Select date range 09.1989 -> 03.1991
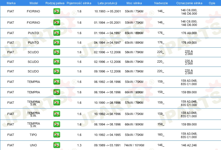Viewport: 221px width, 150px height. click(107, 145)
